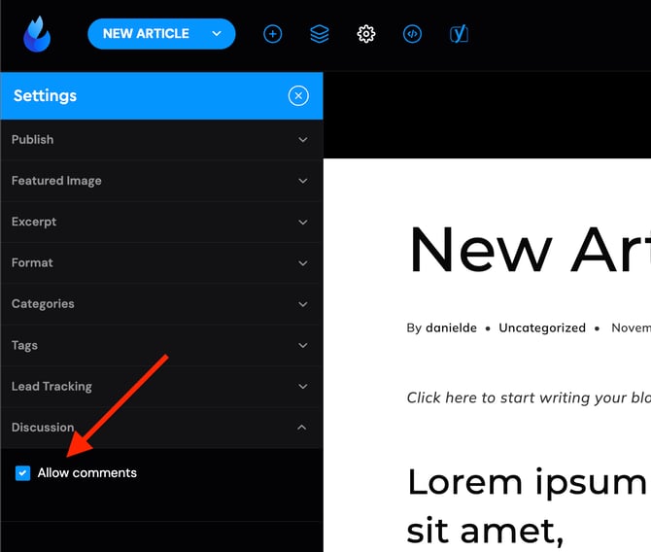Open the Yoast SEO icon
The height and width of the screenshot is (552, 651).
tap(459, 34)
